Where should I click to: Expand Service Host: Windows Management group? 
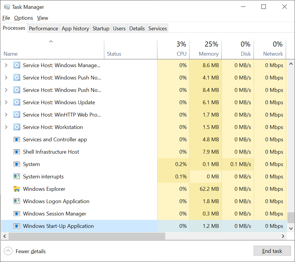click(x=6, y=65)
